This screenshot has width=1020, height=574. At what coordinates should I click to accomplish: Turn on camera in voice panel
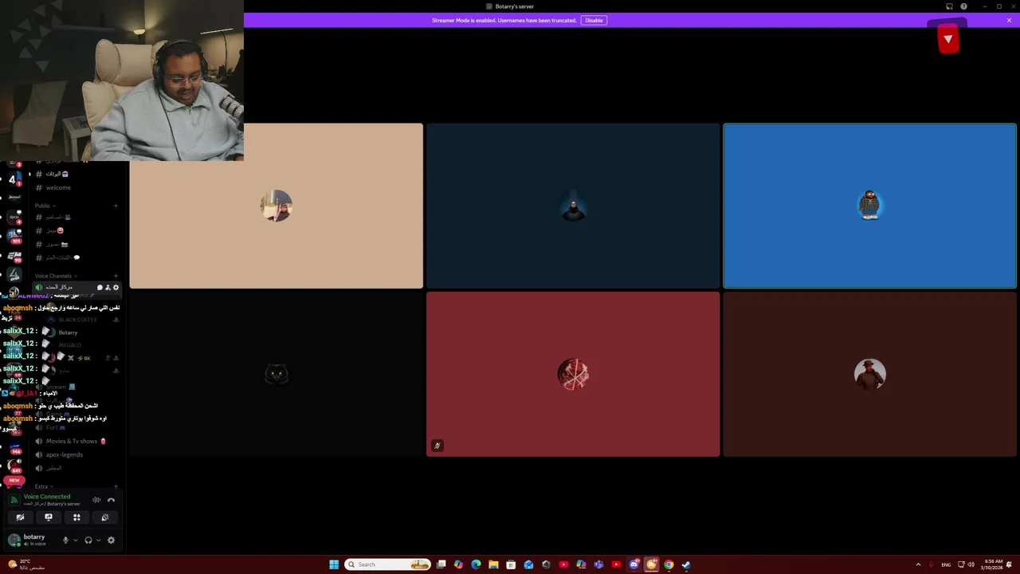tap(20, 517)
